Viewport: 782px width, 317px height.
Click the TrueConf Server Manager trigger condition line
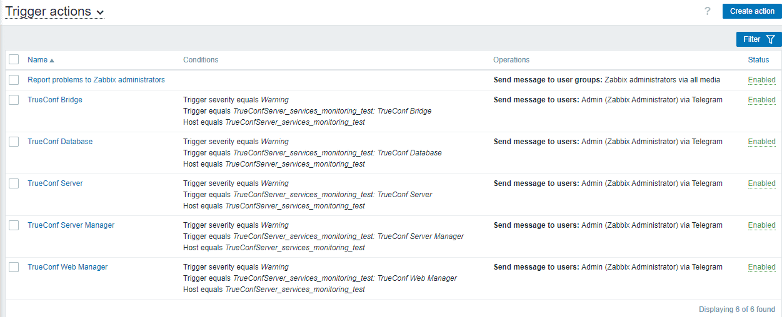pyautogui.click(x=324, y=237)
